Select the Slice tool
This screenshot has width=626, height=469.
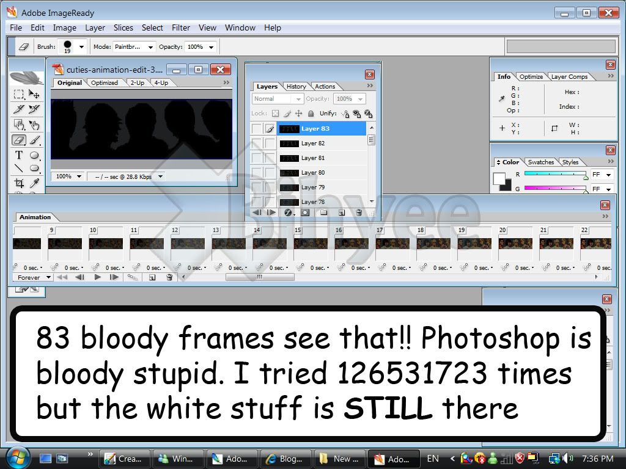click(18, 109)
